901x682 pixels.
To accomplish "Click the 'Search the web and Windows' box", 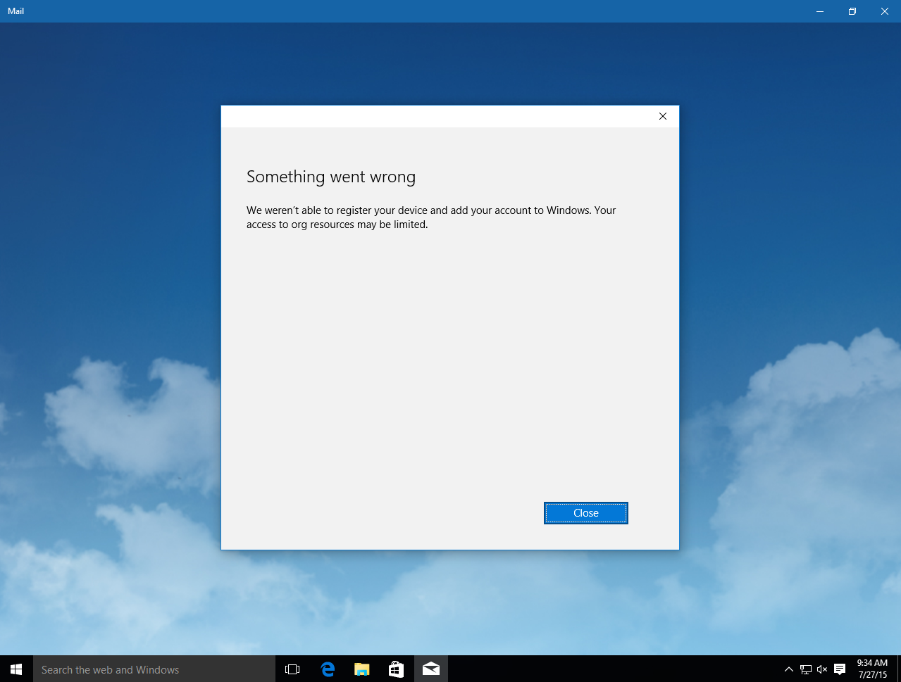I will (154, 669).
